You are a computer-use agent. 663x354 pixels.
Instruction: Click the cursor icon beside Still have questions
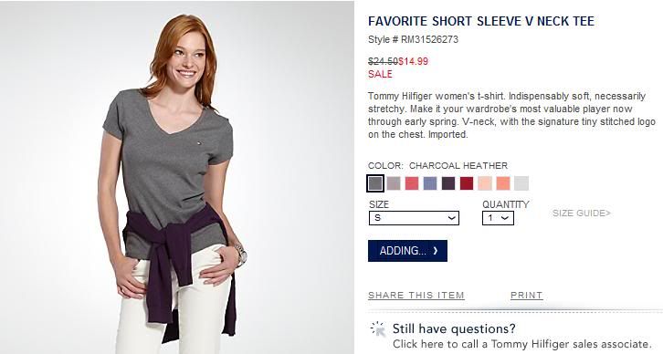tap(378, 329)
